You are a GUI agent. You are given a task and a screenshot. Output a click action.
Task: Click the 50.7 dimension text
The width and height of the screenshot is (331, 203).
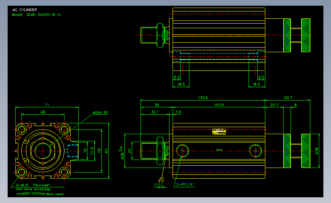point(288,98)
